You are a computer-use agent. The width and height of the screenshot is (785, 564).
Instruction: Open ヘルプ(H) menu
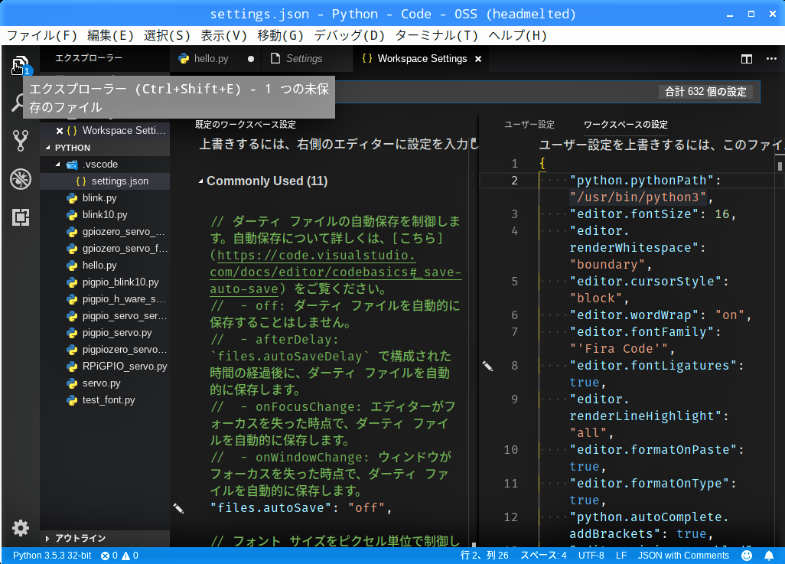tap(517, 35)
